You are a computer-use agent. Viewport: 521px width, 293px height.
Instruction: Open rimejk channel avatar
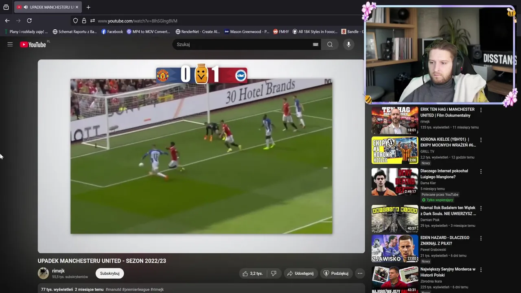tap(43, 273)
